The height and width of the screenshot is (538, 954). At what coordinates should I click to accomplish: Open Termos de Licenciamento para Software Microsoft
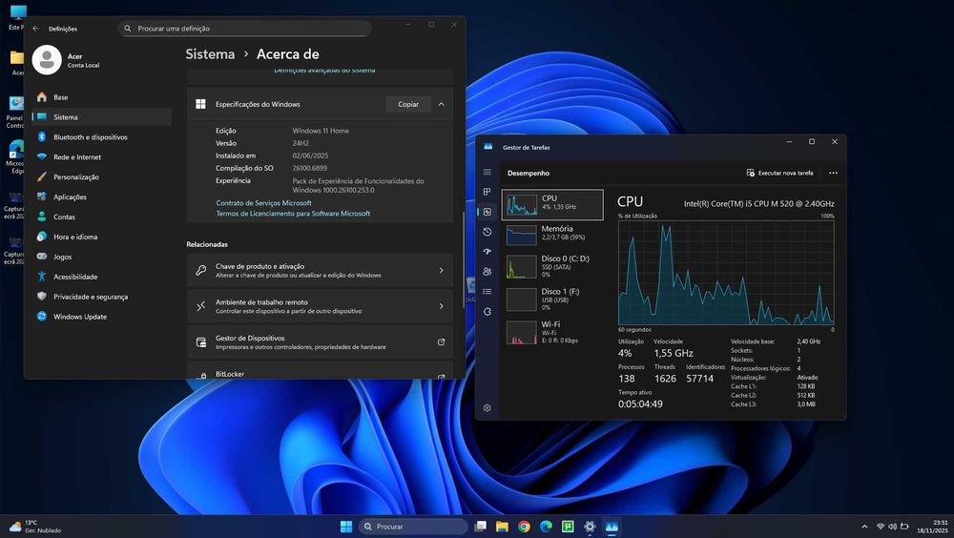[x=293, y=214]
